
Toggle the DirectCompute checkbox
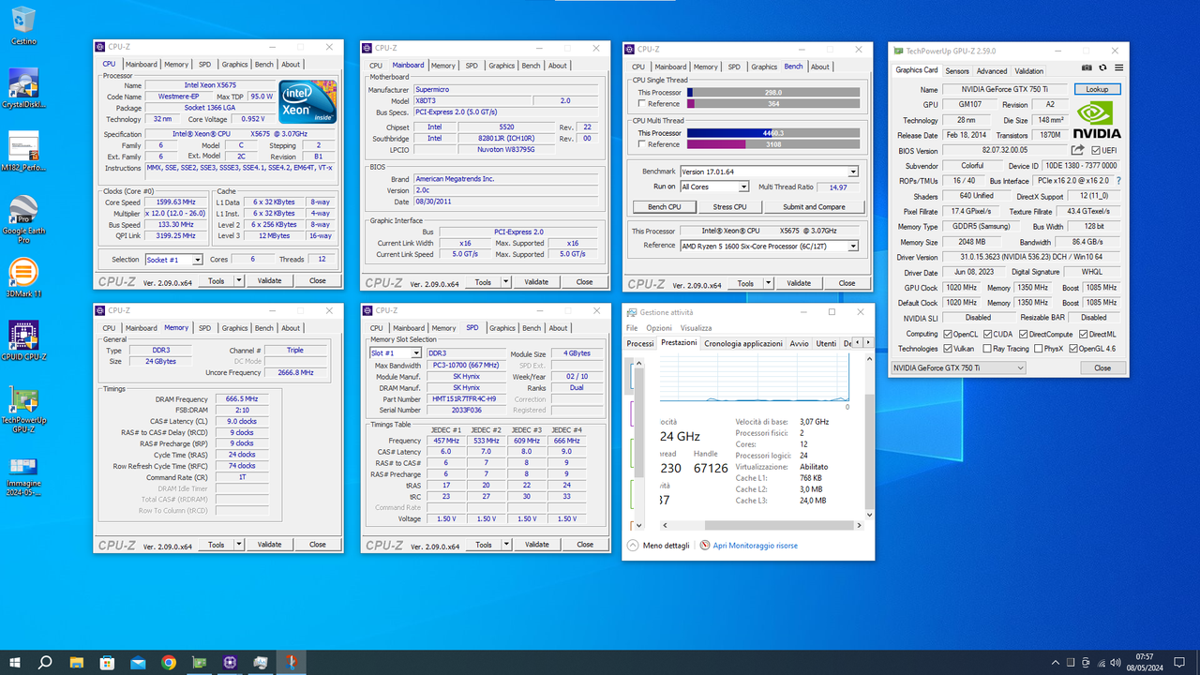coord(1024,334)
